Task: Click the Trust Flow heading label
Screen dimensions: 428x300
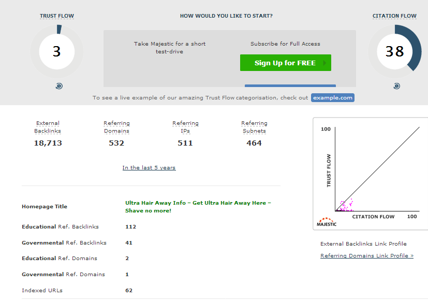Action: tap(57, 16)
